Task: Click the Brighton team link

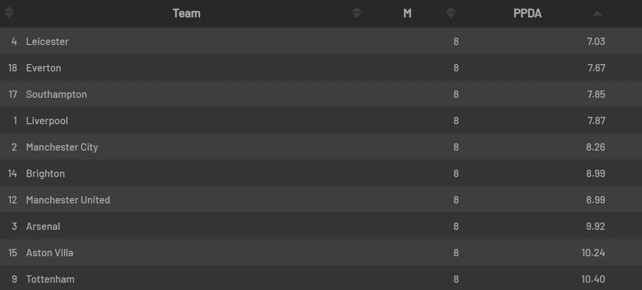Action: pos(45,174)
